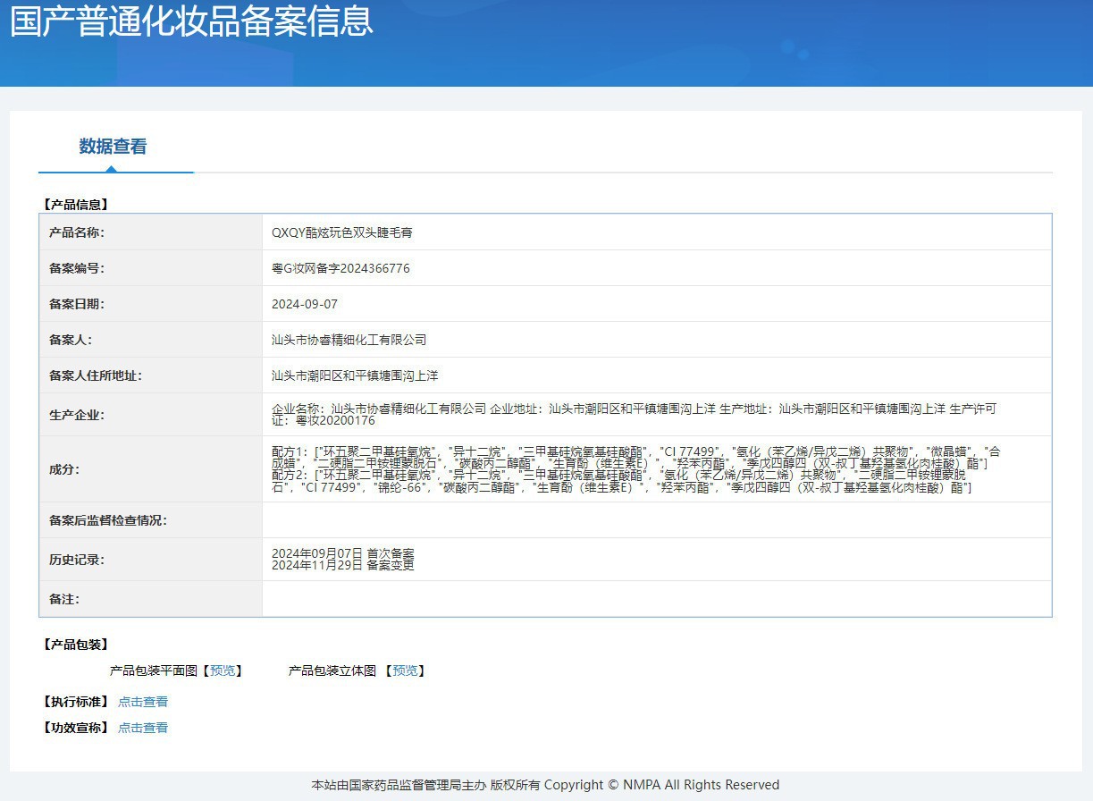Click the 备案人住所地址 row label
The height and width of the screenshot is (801, 1093).
pyautogui.click(x=96, y=375)
